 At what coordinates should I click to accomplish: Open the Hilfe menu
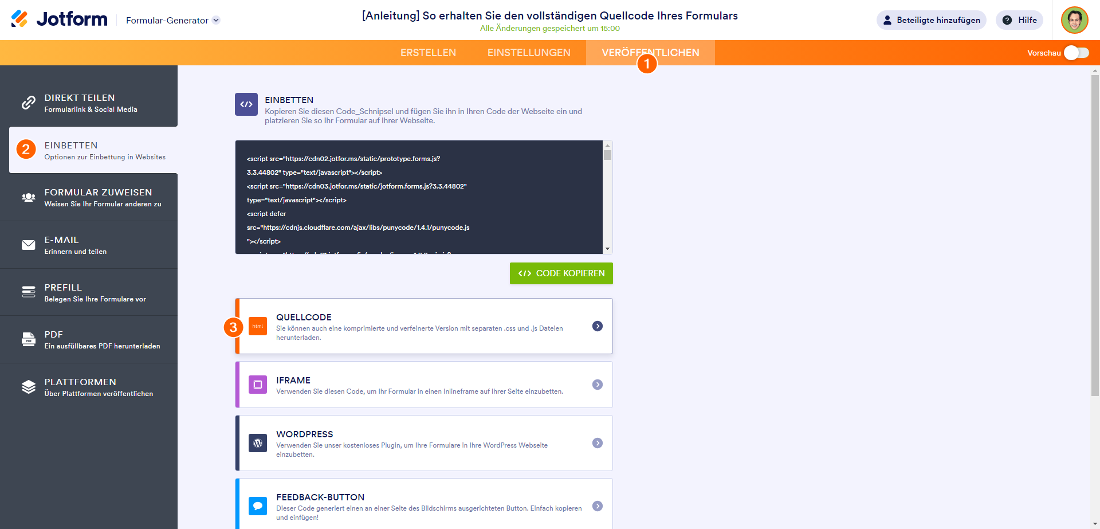point(1019,20)
